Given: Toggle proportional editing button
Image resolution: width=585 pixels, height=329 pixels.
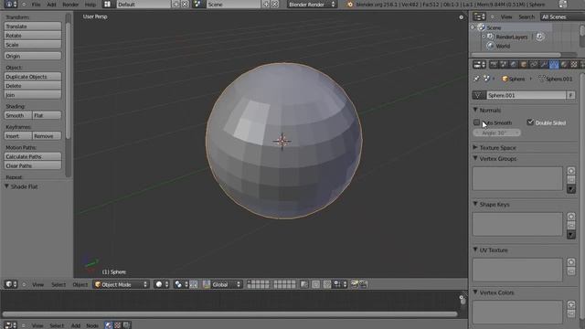Looking at the screenshot, I should tap(315, 284).
